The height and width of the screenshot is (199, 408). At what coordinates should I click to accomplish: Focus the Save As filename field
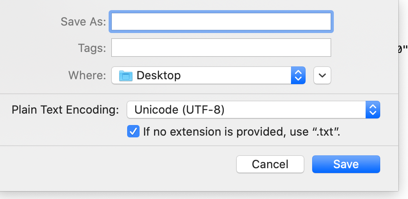pos(221,22)
